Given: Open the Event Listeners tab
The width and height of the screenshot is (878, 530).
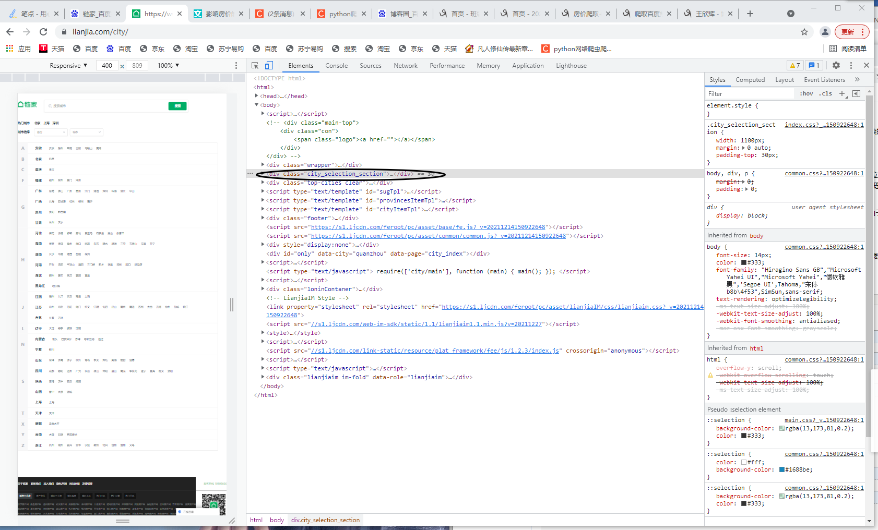Looking at the screenshot, I should coord(824,80).
